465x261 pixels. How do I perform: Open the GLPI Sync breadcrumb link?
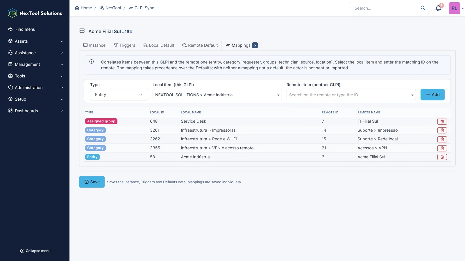[141, 8]
